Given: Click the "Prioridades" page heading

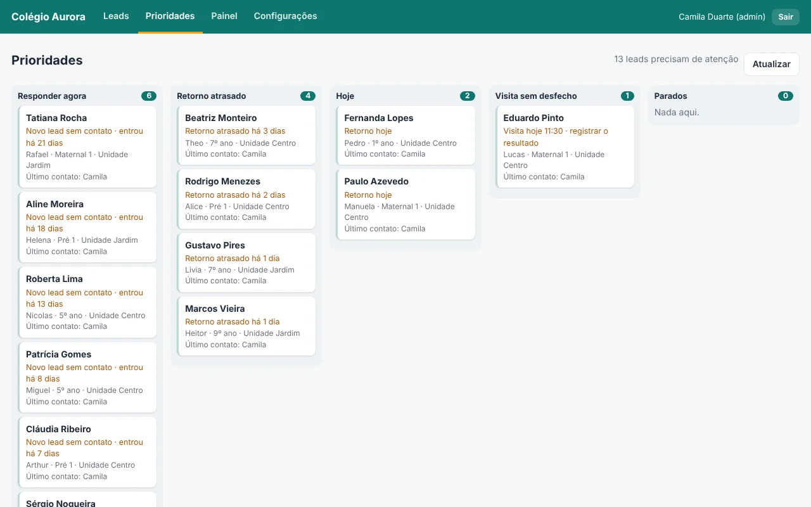Looking at the screenshot, I should click(x=47, y=61).
